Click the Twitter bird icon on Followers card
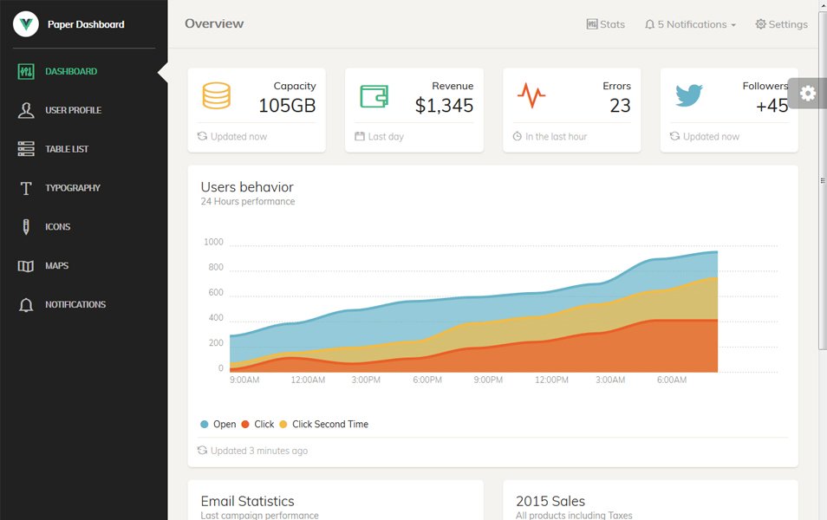Viewport: 827px width, 520px height. point(689,95)
